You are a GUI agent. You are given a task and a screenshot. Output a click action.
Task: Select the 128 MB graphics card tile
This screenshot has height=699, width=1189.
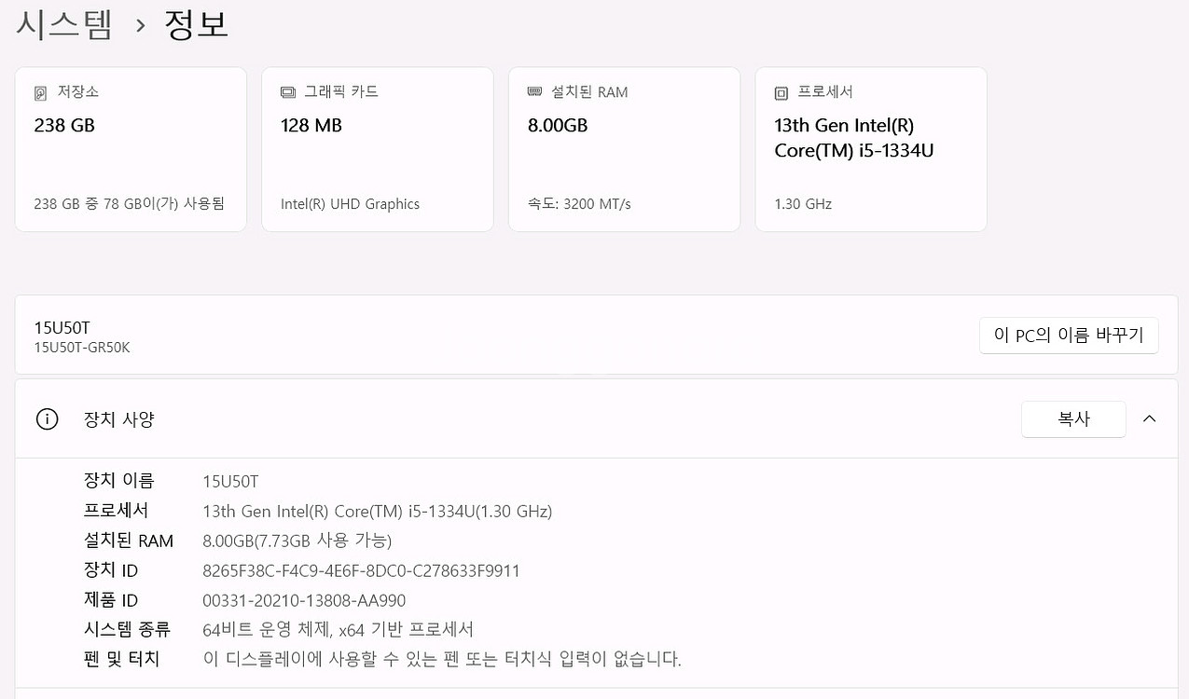click(377, 149)
